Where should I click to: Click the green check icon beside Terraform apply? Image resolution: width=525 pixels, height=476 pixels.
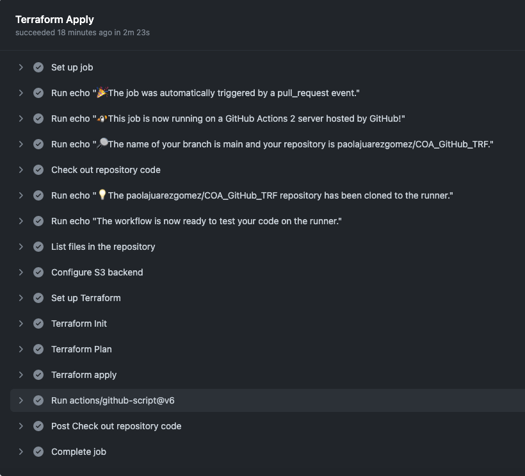point(38,375)
